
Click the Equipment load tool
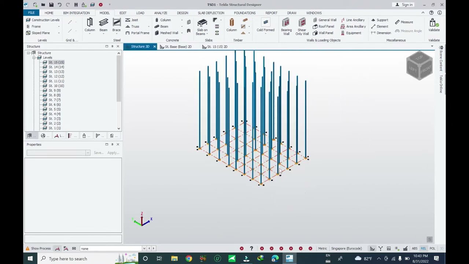click(351, 33)
